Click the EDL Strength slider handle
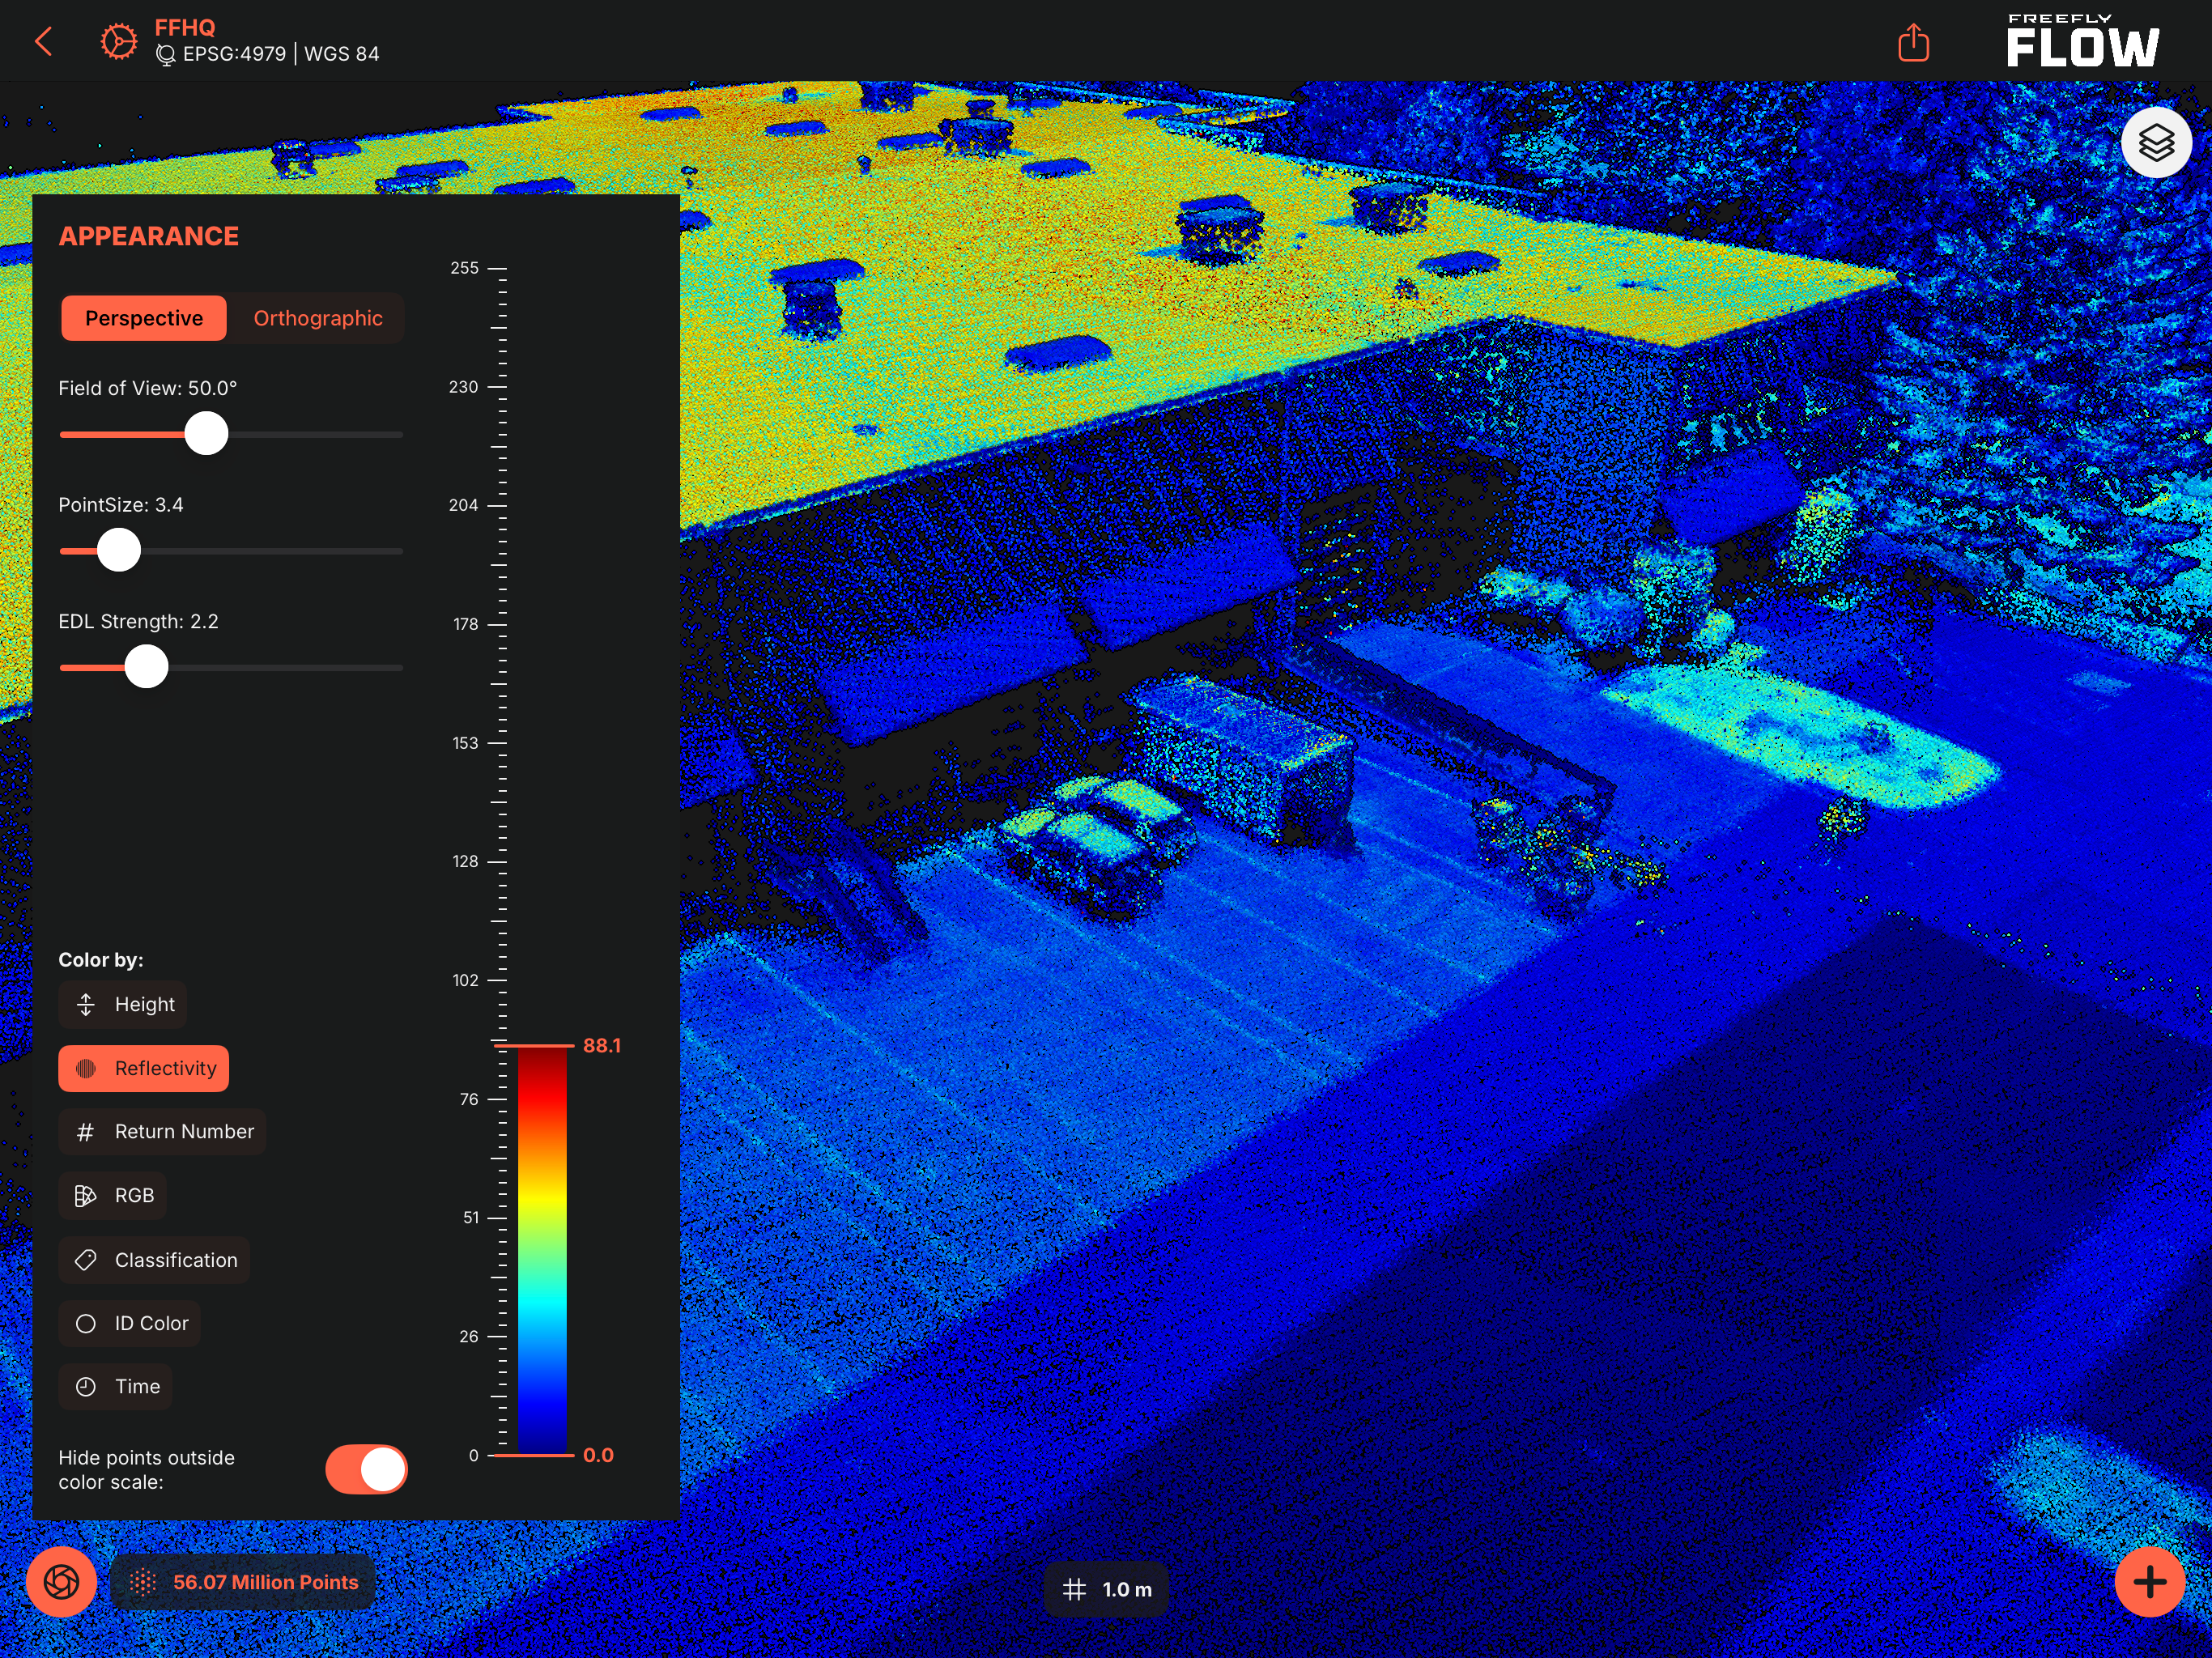The image size is (2212, 1658). tap(147, 667)
